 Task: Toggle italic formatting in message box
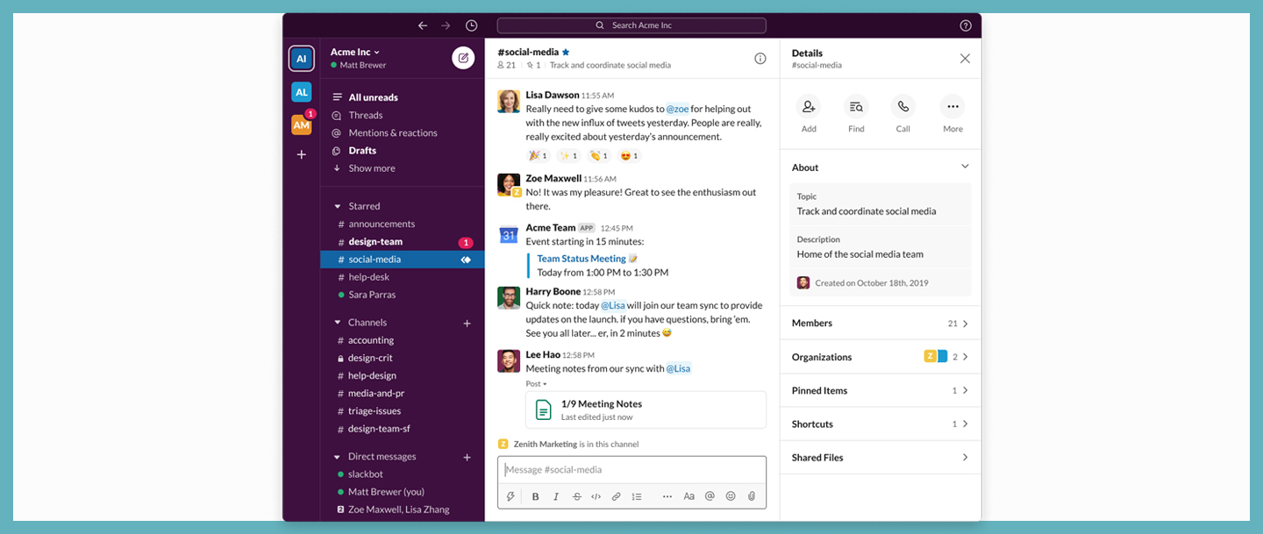556,496
